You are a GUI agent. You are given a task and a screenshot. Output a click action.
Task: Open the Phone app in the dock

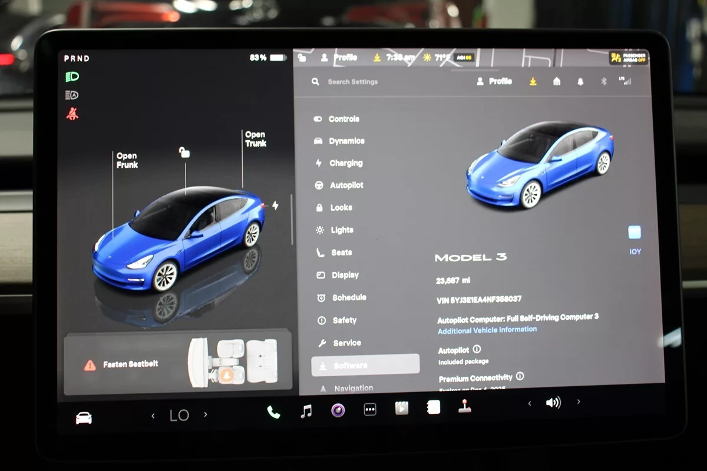pos(273,412)
